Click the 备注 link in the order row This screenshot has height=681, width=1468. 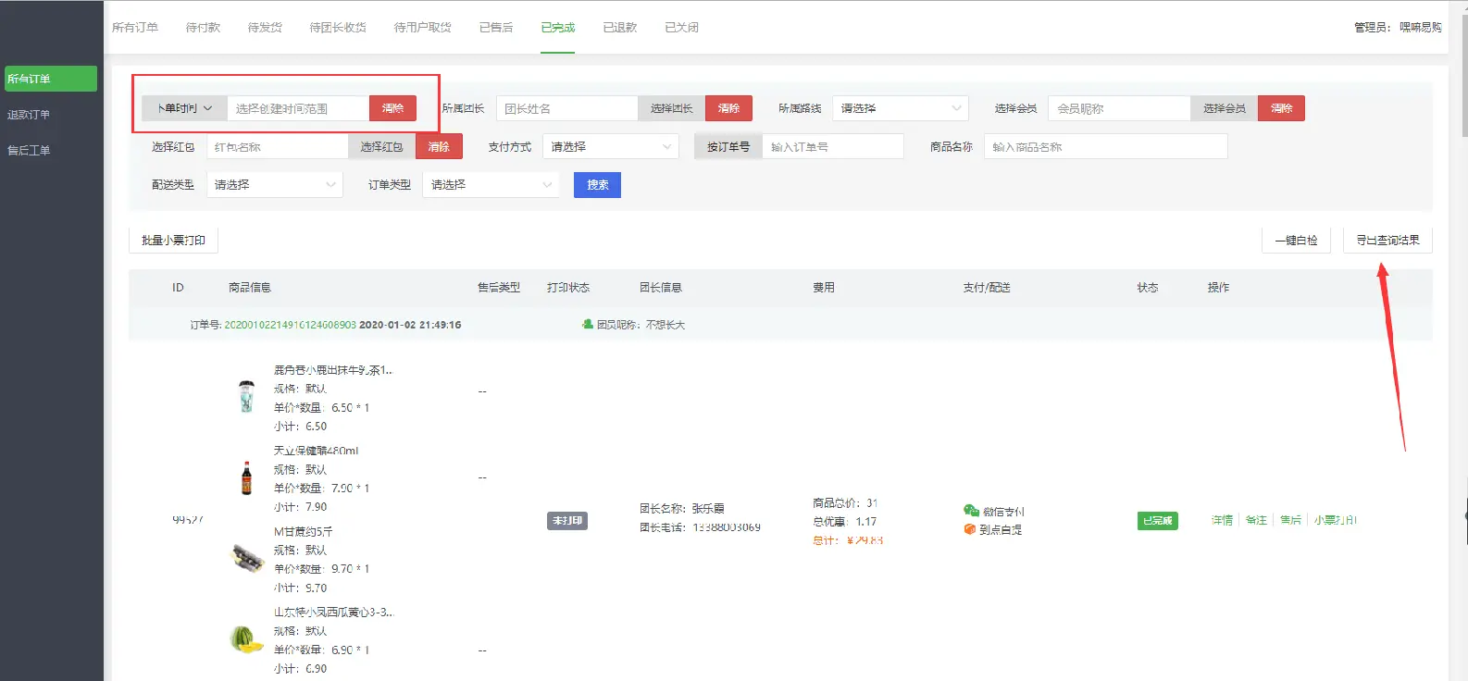pyautogui.click(x=1256, y=520)
